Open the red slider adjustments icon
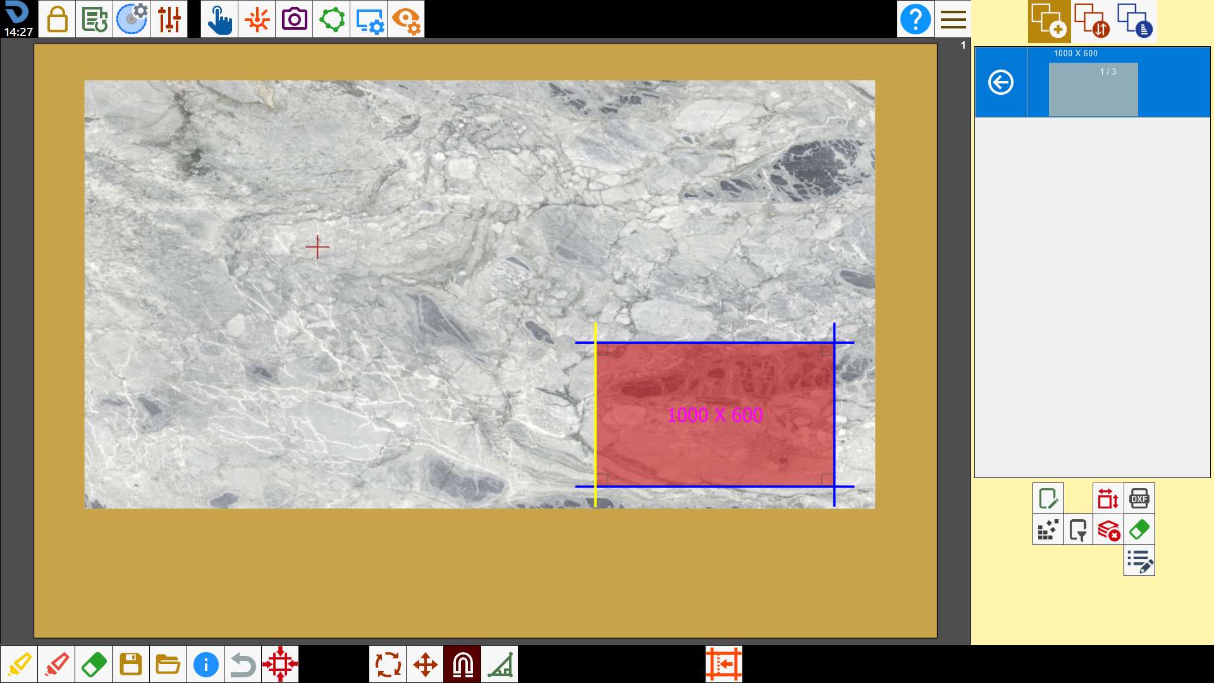Image resolution: width=1214 pixels, height=683 pixels. pos(169,19)
